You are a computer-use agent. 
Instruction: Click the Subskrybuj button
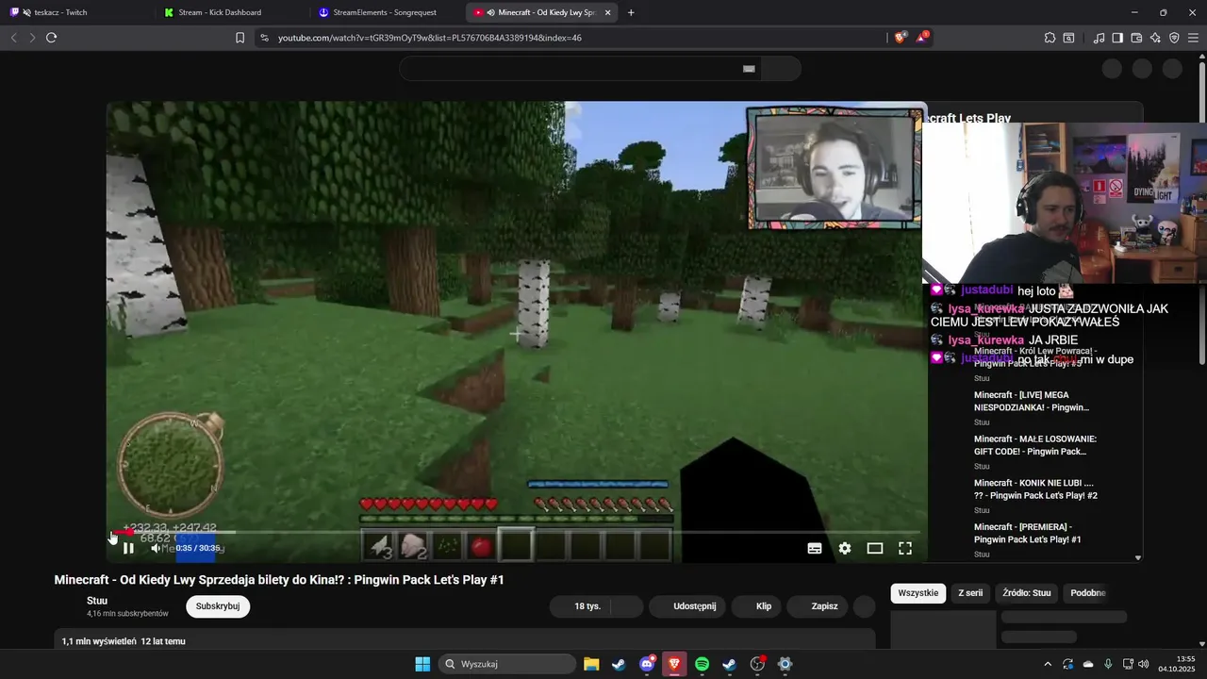[x=218, y=606]
